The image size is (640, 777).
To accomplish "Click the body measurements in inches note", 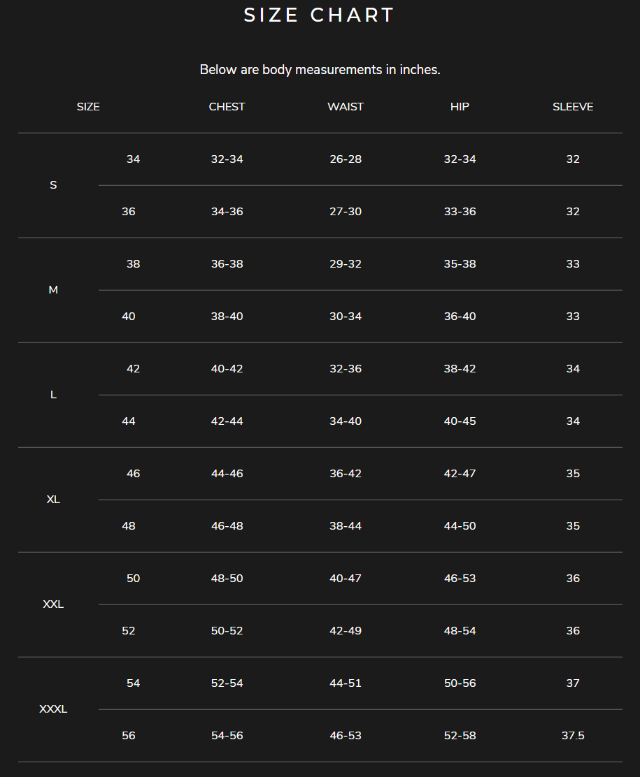I will tap(320, 70).
